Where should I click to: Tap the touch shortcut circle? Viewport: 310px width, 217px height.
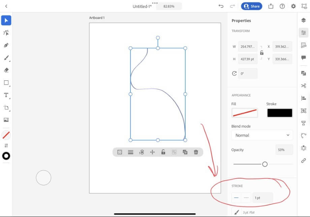click(43, 178)
